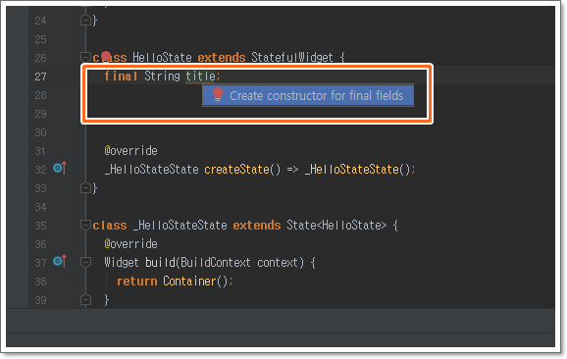Click '_HelloStateState' class name on line 35
567x359 pixels.
tap(180, 226)
